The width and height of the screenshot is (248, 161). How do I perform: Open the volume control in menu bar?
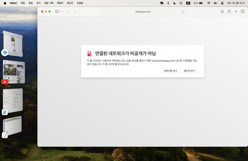click(215, 3)
